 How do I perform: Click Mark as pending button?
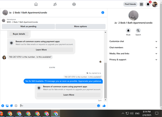29,26
